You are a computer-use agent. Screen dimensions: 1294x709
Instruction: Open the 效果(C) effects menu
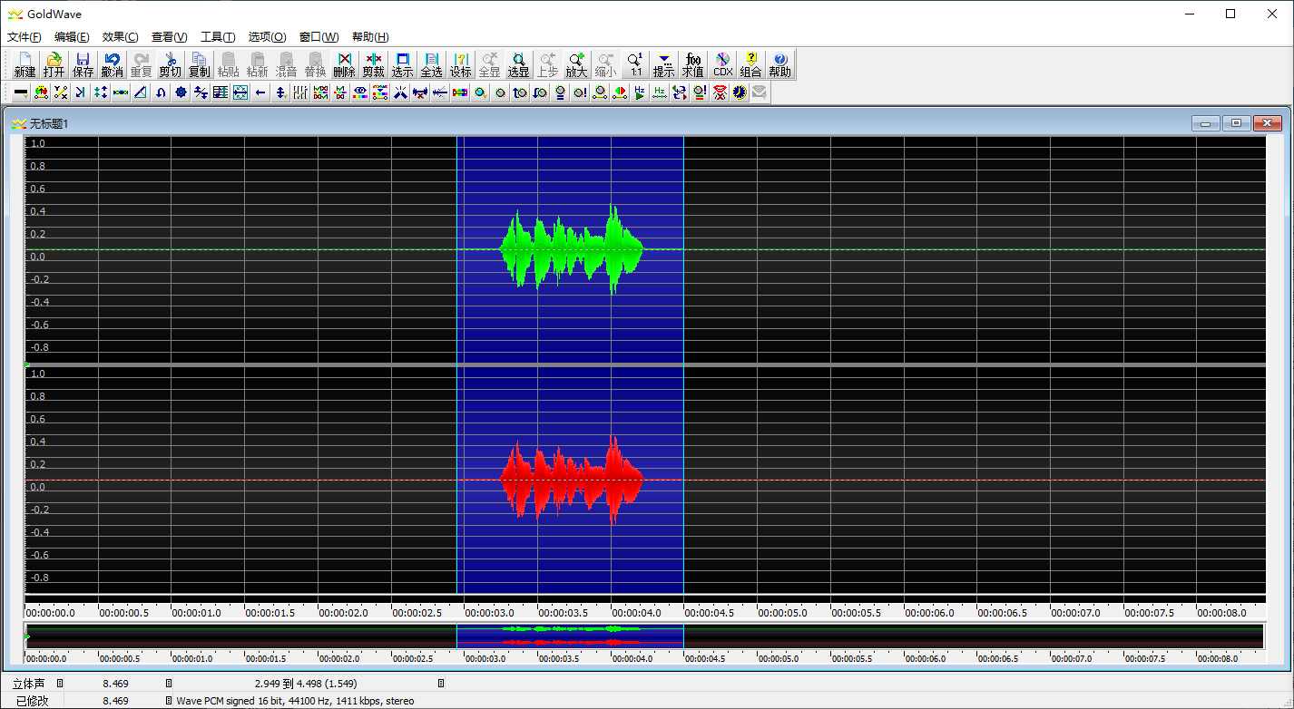tap(121, 37)
